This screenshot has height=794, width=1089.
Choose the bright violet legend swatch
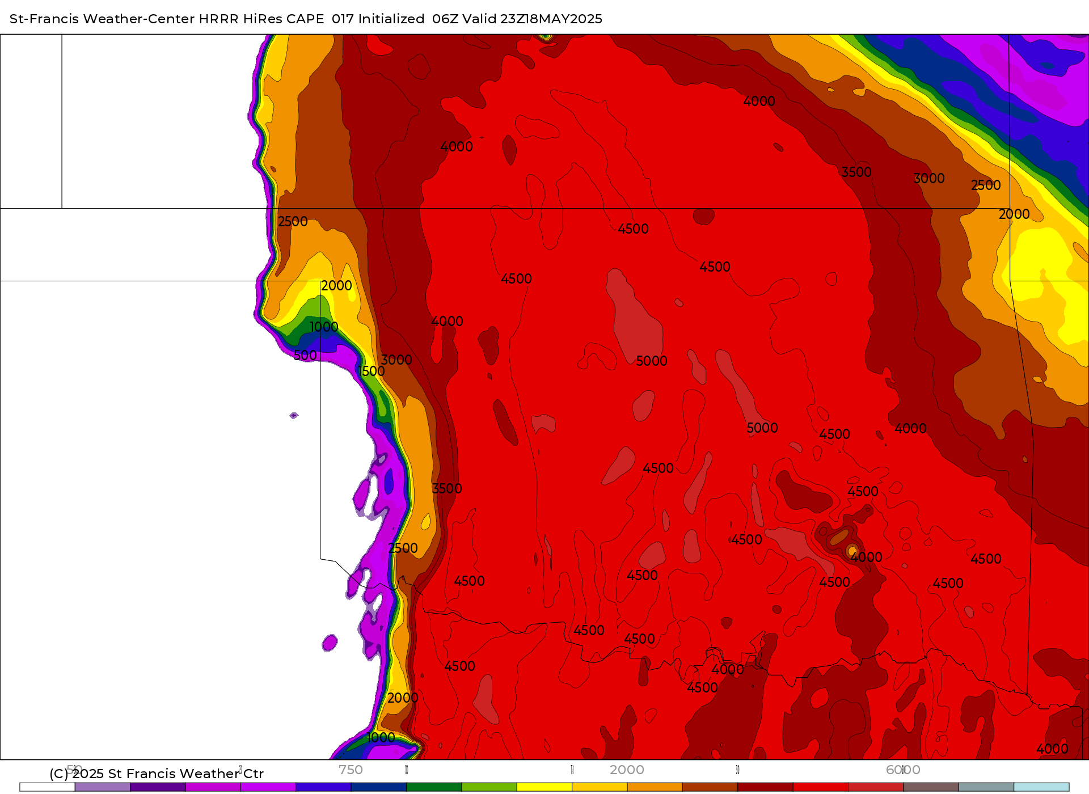click(x=268, y=787)
